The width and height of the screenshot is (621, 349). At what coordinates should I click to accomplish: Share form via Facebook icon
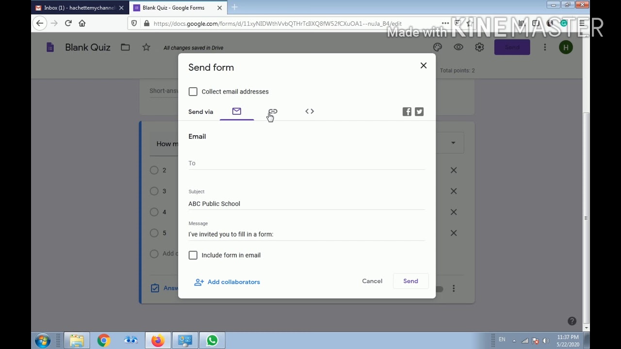(407, 112)
